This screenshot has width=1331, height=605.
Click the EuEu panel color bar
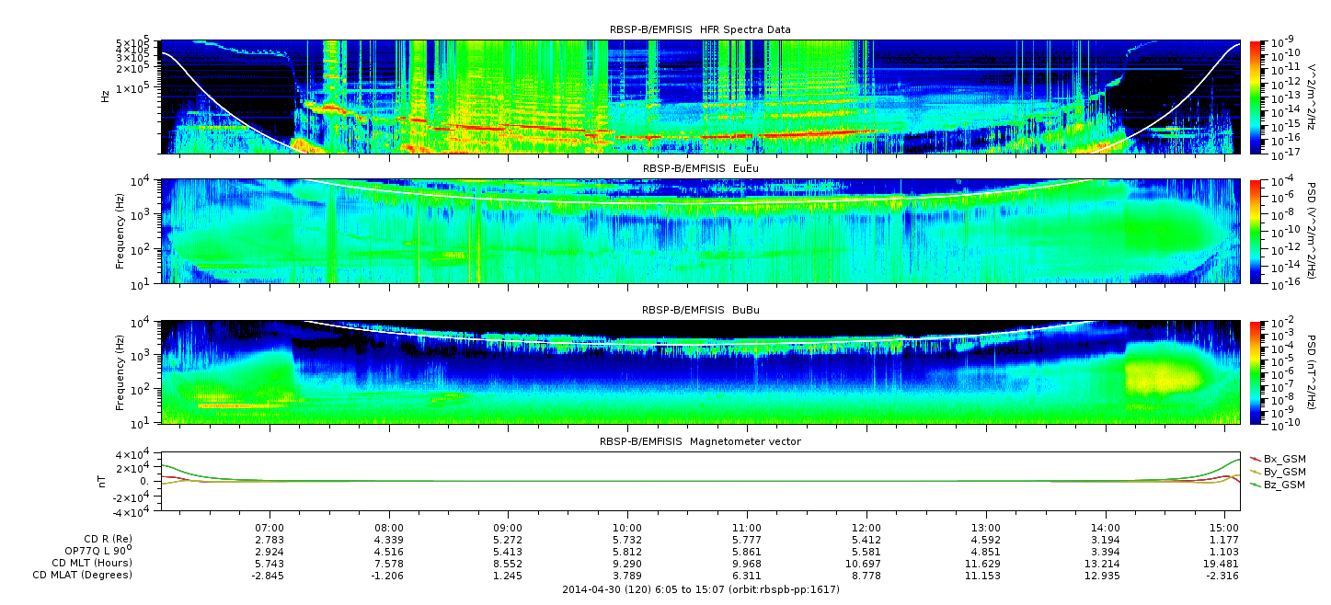pos(1256,231)
